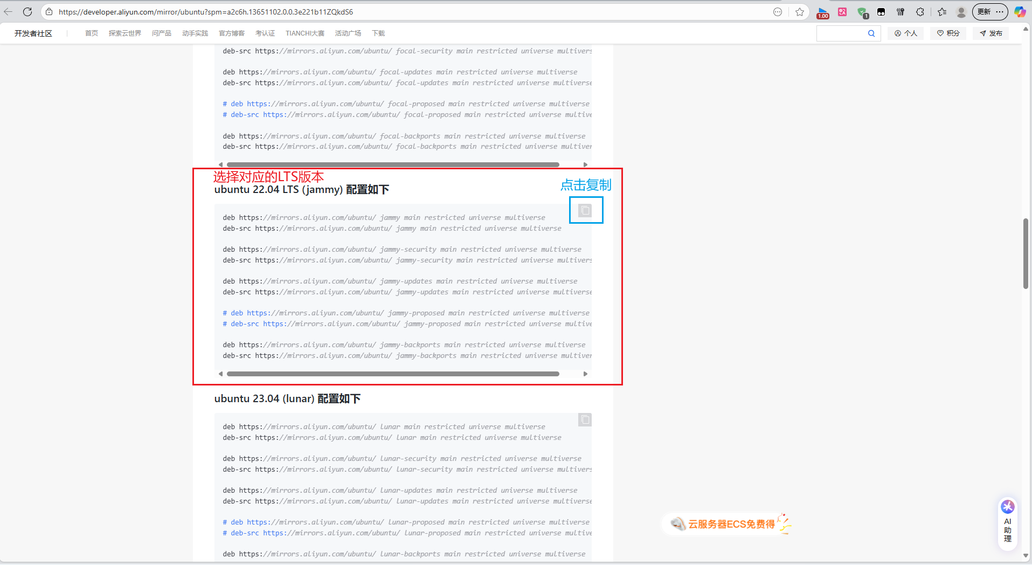Click the deb lunar main restricted line

click(x=384, y=427)
